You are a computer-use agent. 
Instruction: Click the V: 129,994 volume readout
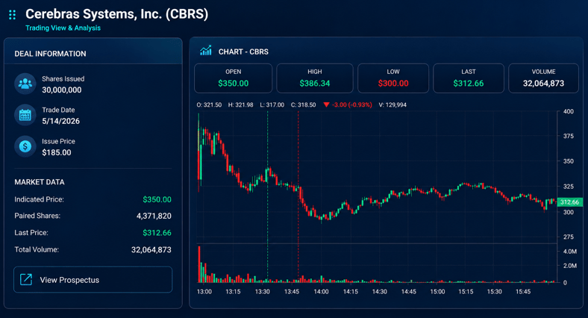(x=392, y=105)
